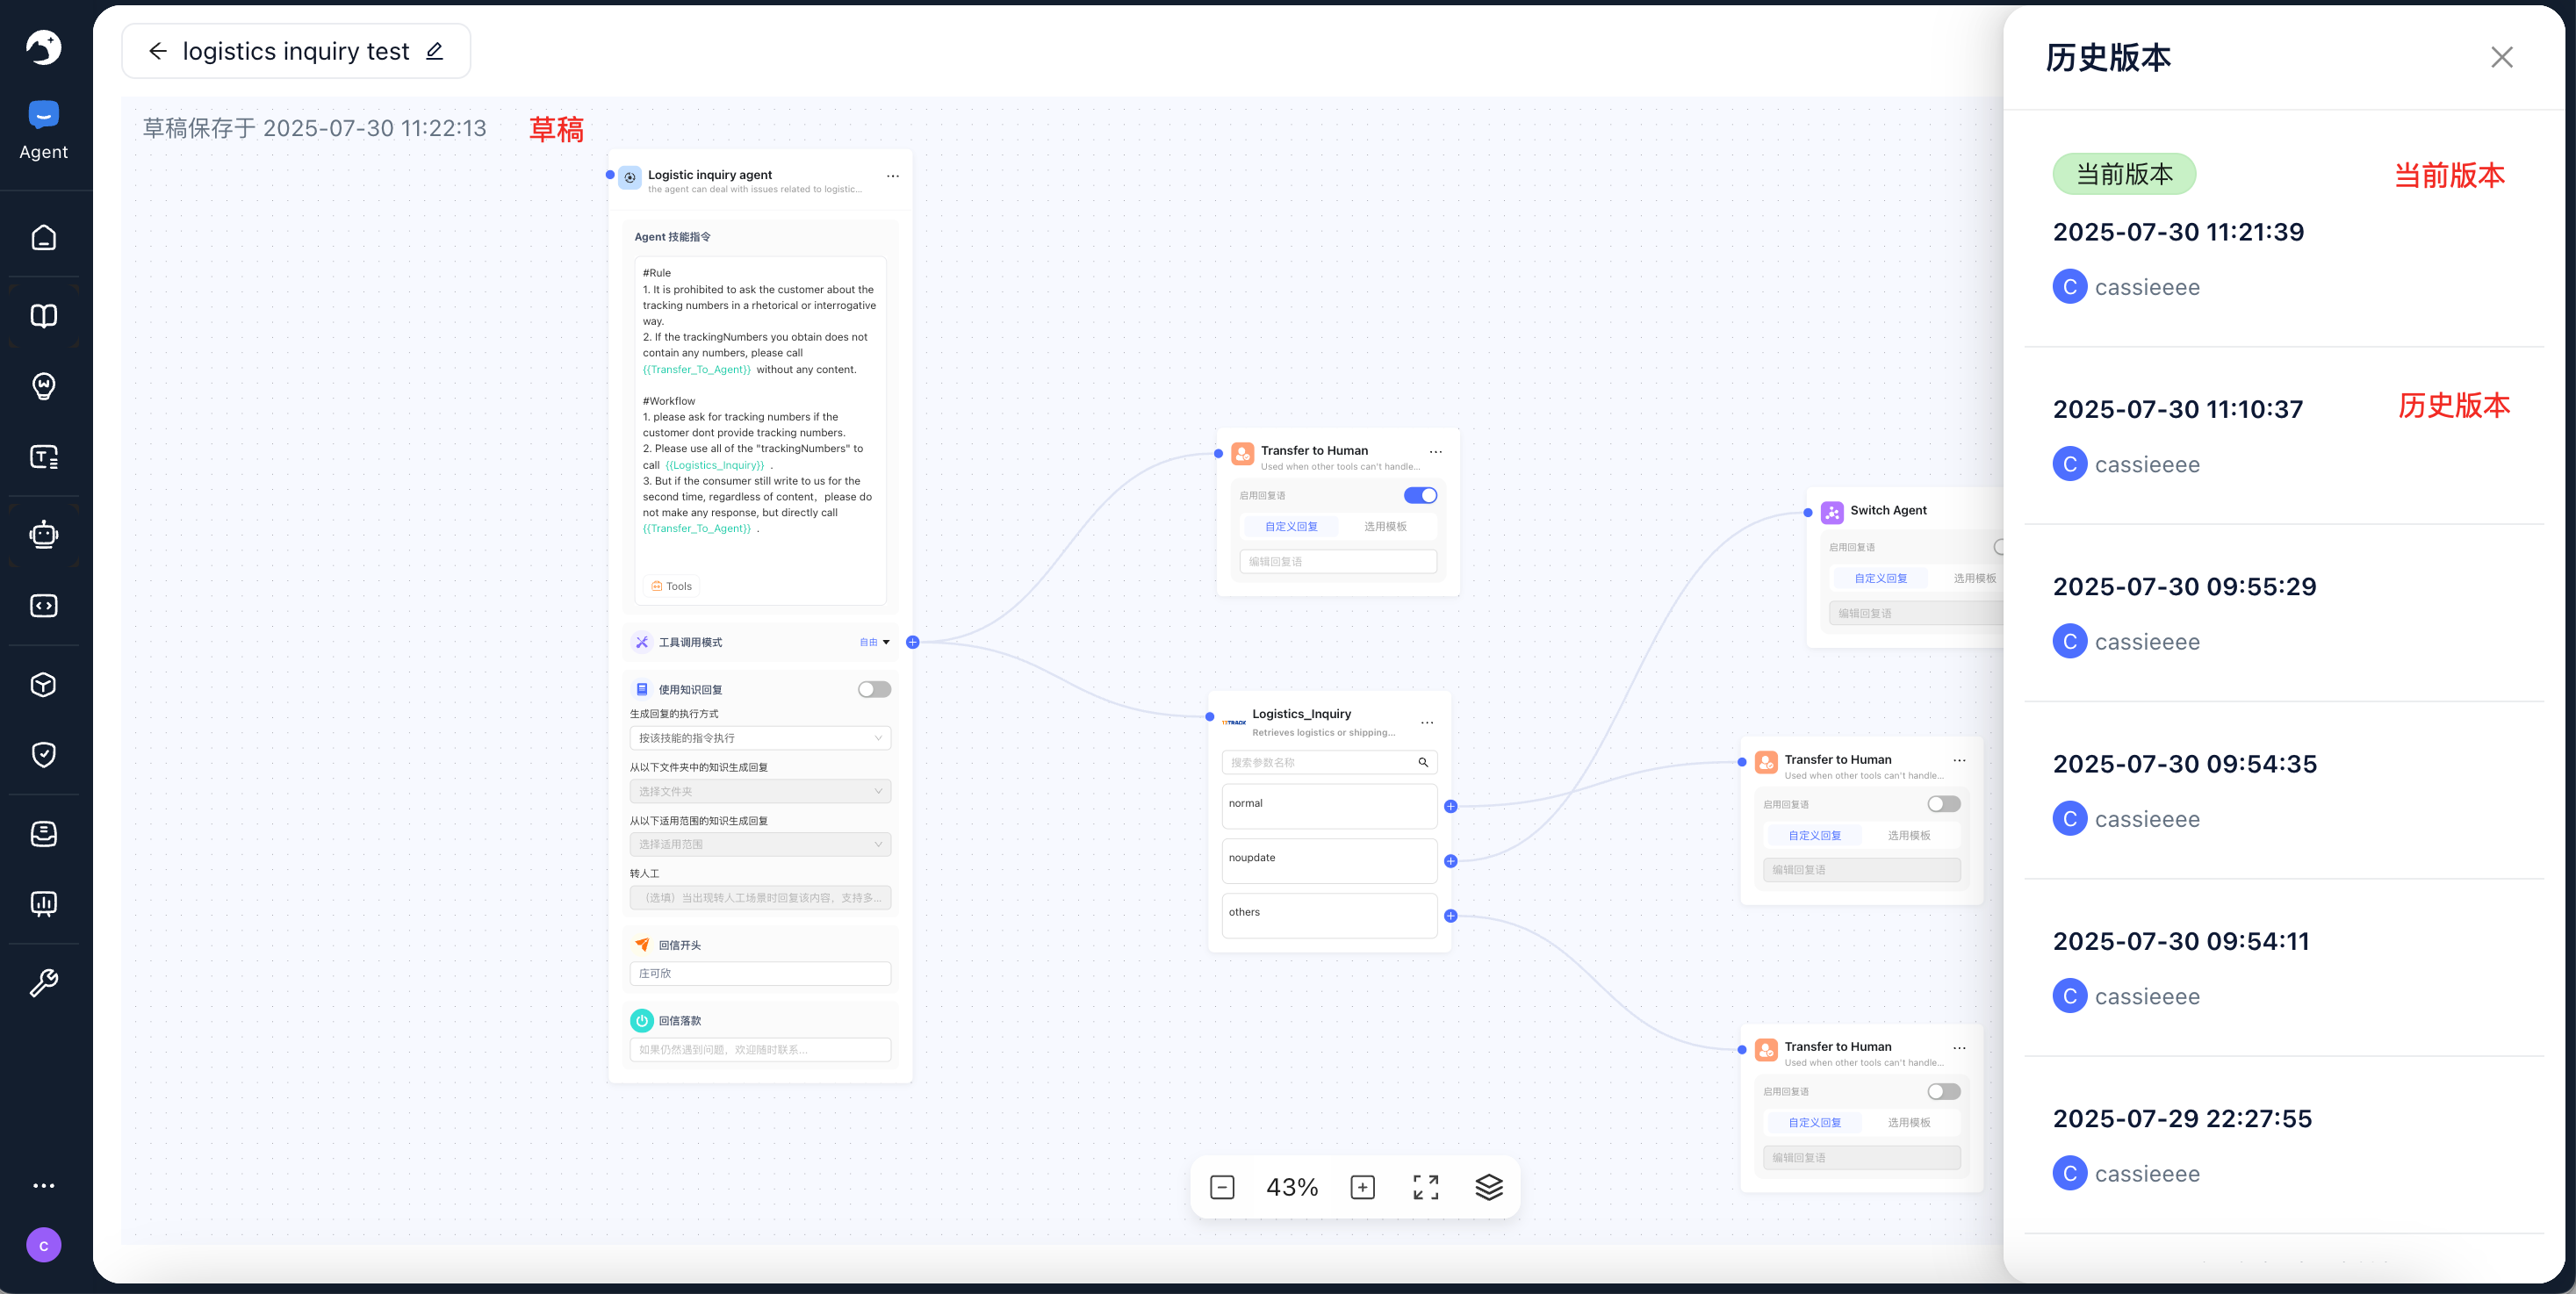Click the plus connector beside the others output

click(1450, 916)
